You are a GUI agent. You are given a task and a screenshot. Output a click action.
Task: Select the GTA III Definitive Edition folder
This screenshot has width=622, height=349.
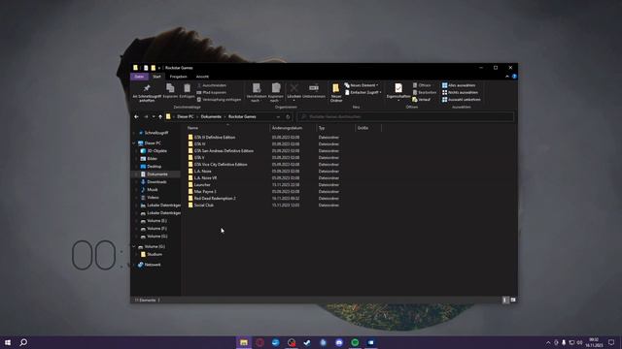point(215,138)
